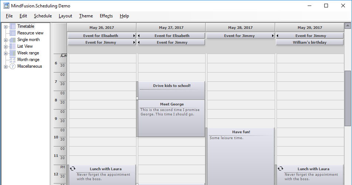Screen dimensions: 352x185
Task: Click the List View node icon
Action: [x=13, y=47]
